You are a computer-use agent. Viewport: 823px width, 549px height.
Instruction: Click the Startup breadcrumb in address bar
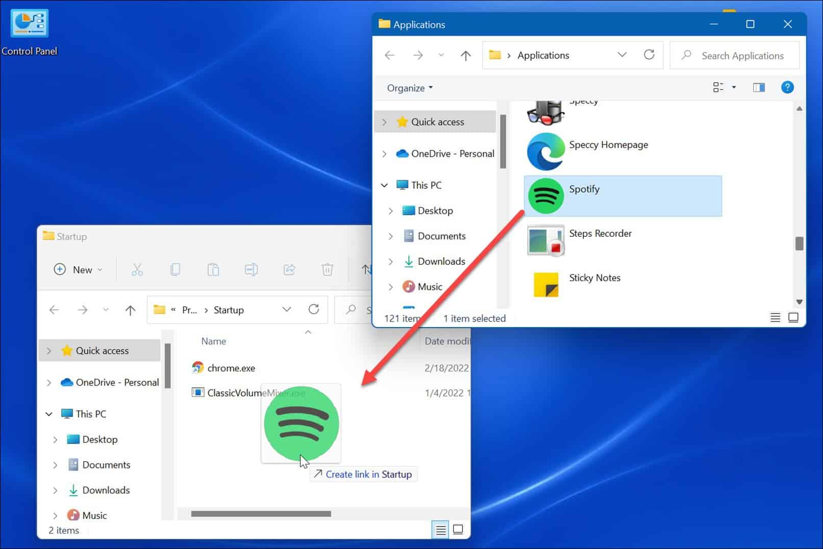[229, 310]
